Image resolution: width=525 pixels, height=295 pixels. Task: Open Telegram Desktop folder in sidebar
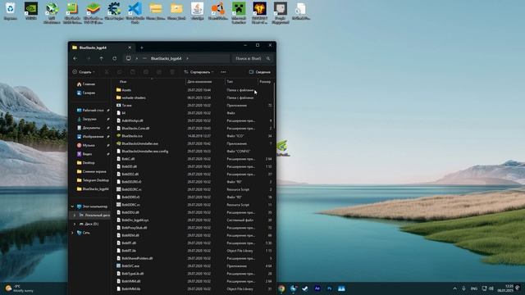93,180
